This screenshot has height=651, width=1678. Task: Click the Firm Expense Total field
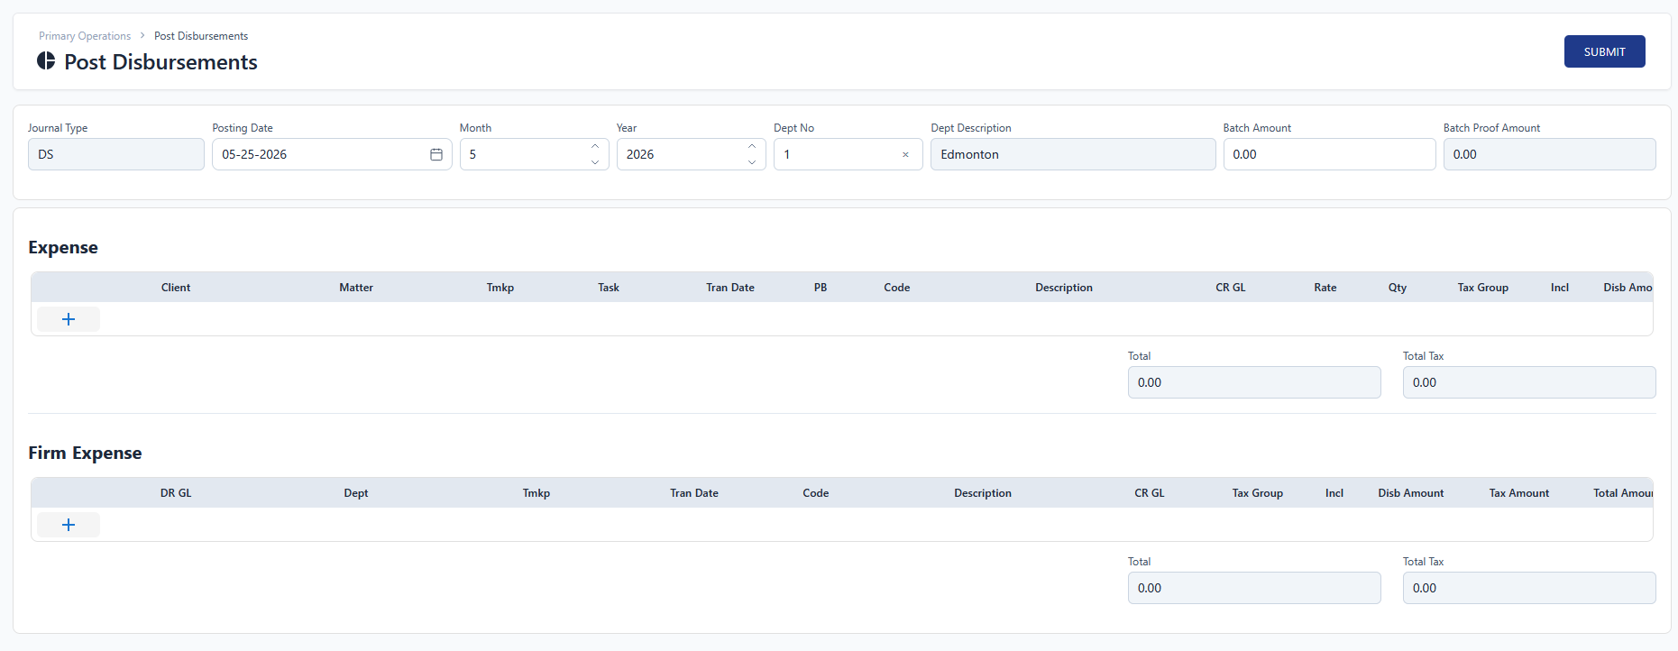(x=1254, y=588)
